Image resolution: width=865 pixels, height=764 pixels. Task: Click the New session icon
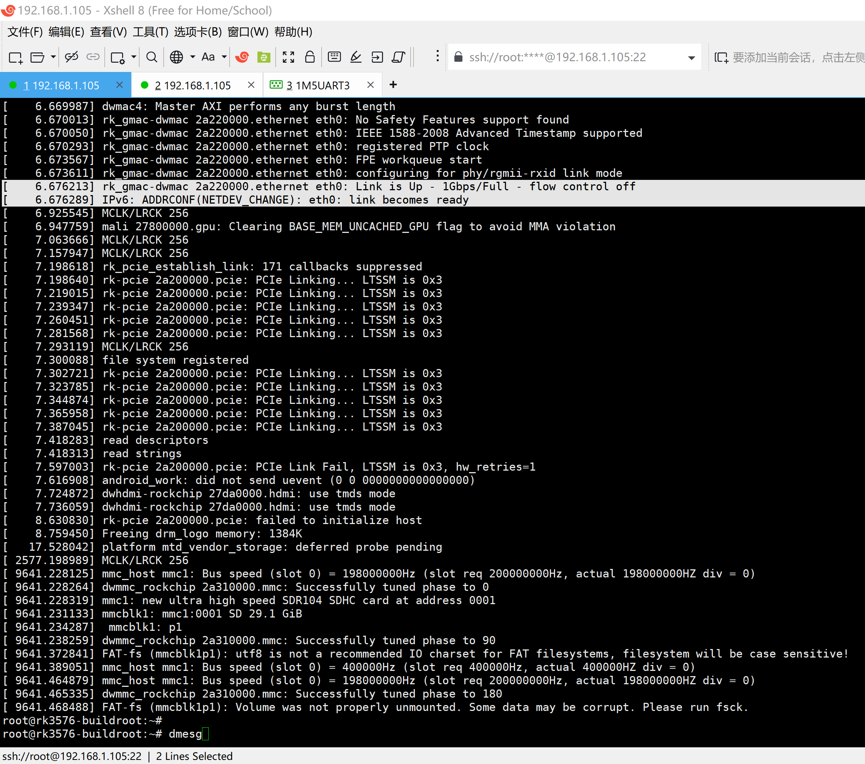15,57
